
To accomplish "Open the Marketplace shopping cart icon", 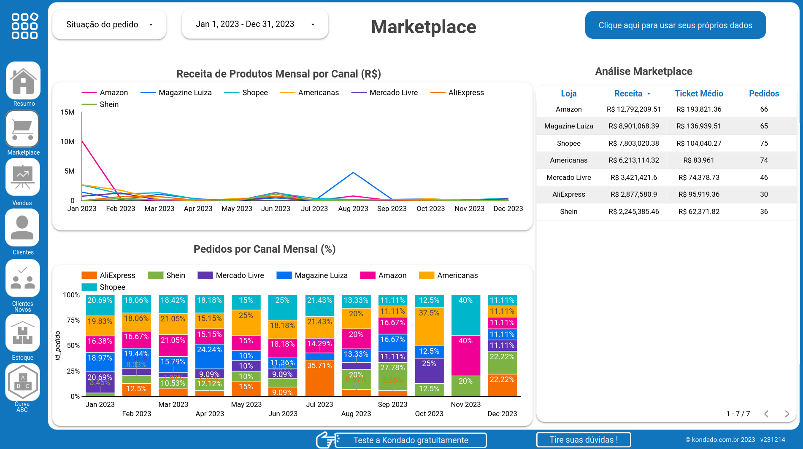I will [22, 128].
